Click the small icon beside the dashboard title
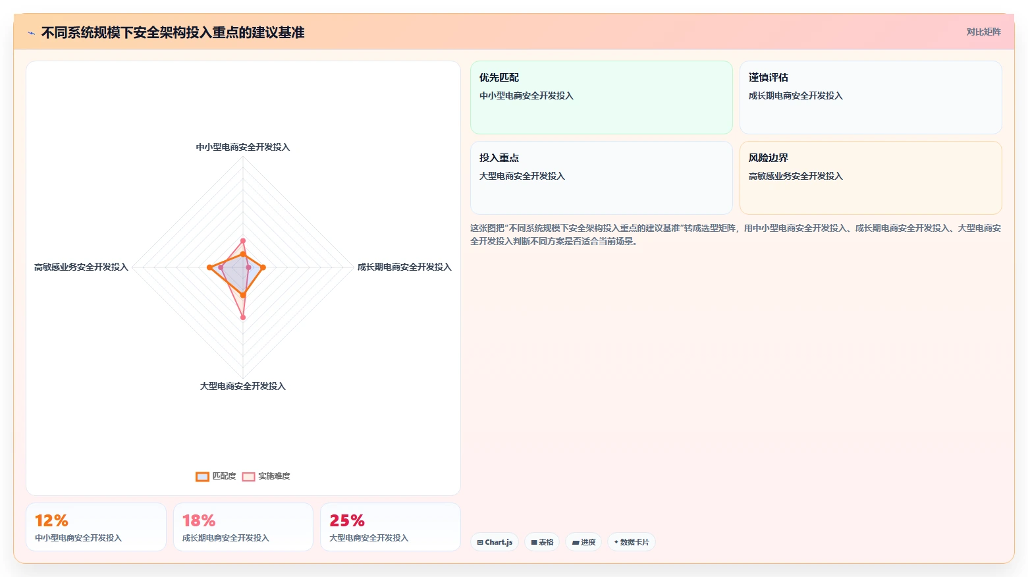The image size is (1028, 577). (31, 33)
